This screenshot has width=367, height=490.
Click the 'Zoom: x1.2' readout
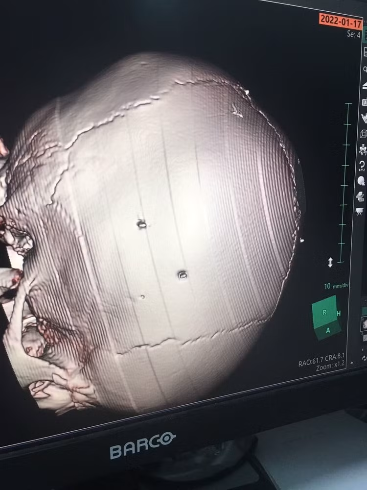[330, 366]
